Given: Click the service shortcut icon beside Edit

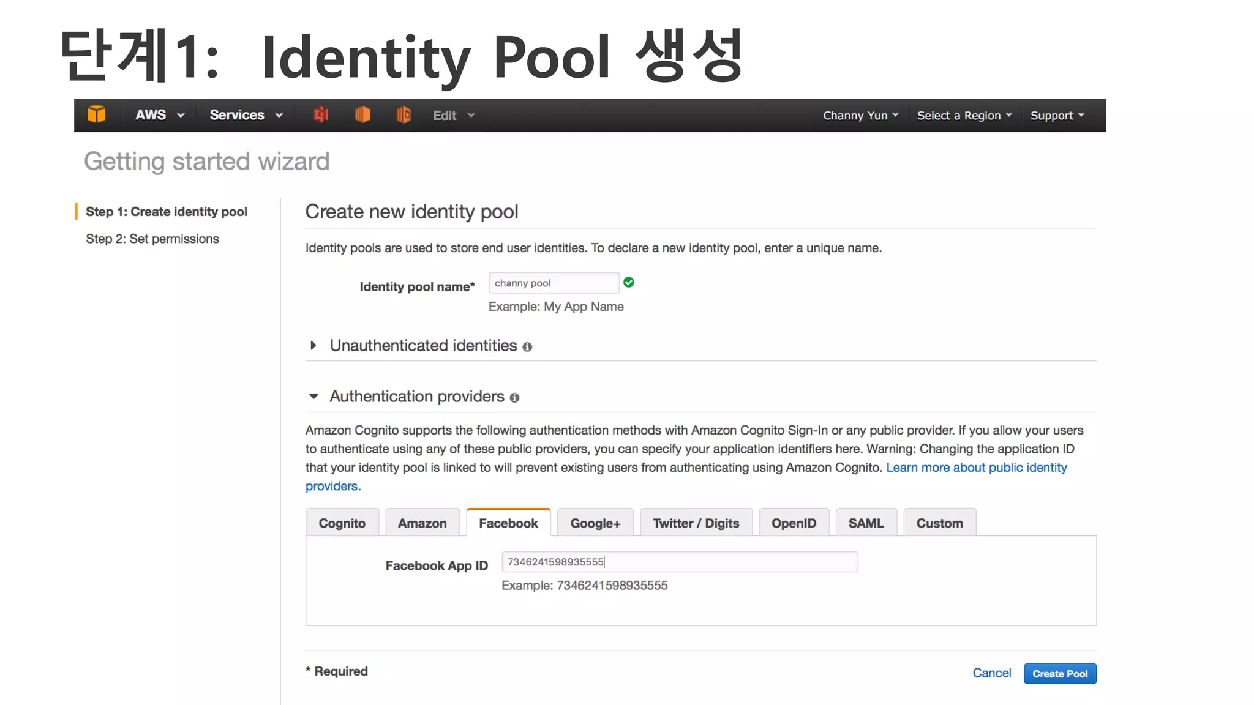Looking at the screenshot, I should pos(404,114).
